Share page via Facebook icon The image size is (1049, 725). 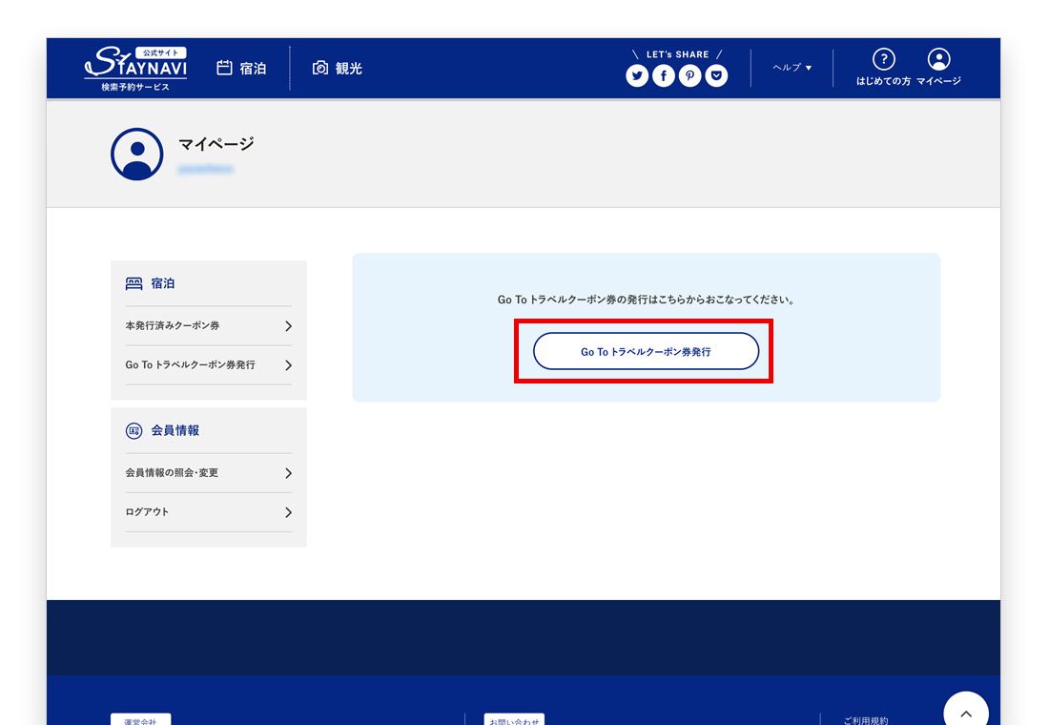tap(664, 76)
